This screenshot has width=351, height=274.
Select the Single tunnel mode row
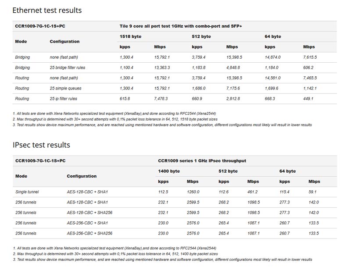click(x=175, y=192)
